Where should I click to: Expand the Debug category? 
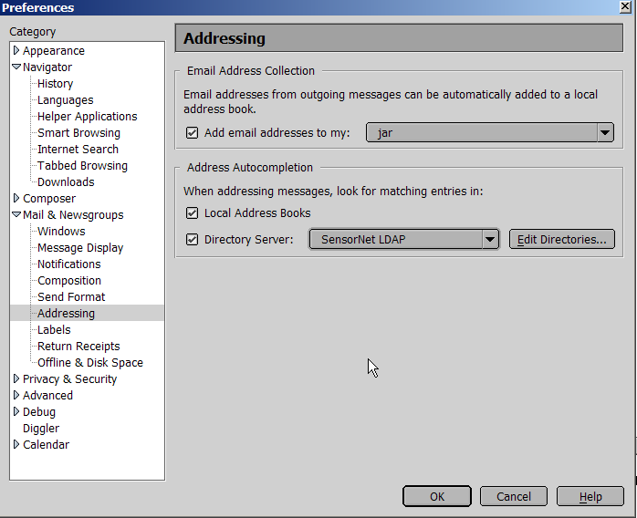[x=16, y=411]
